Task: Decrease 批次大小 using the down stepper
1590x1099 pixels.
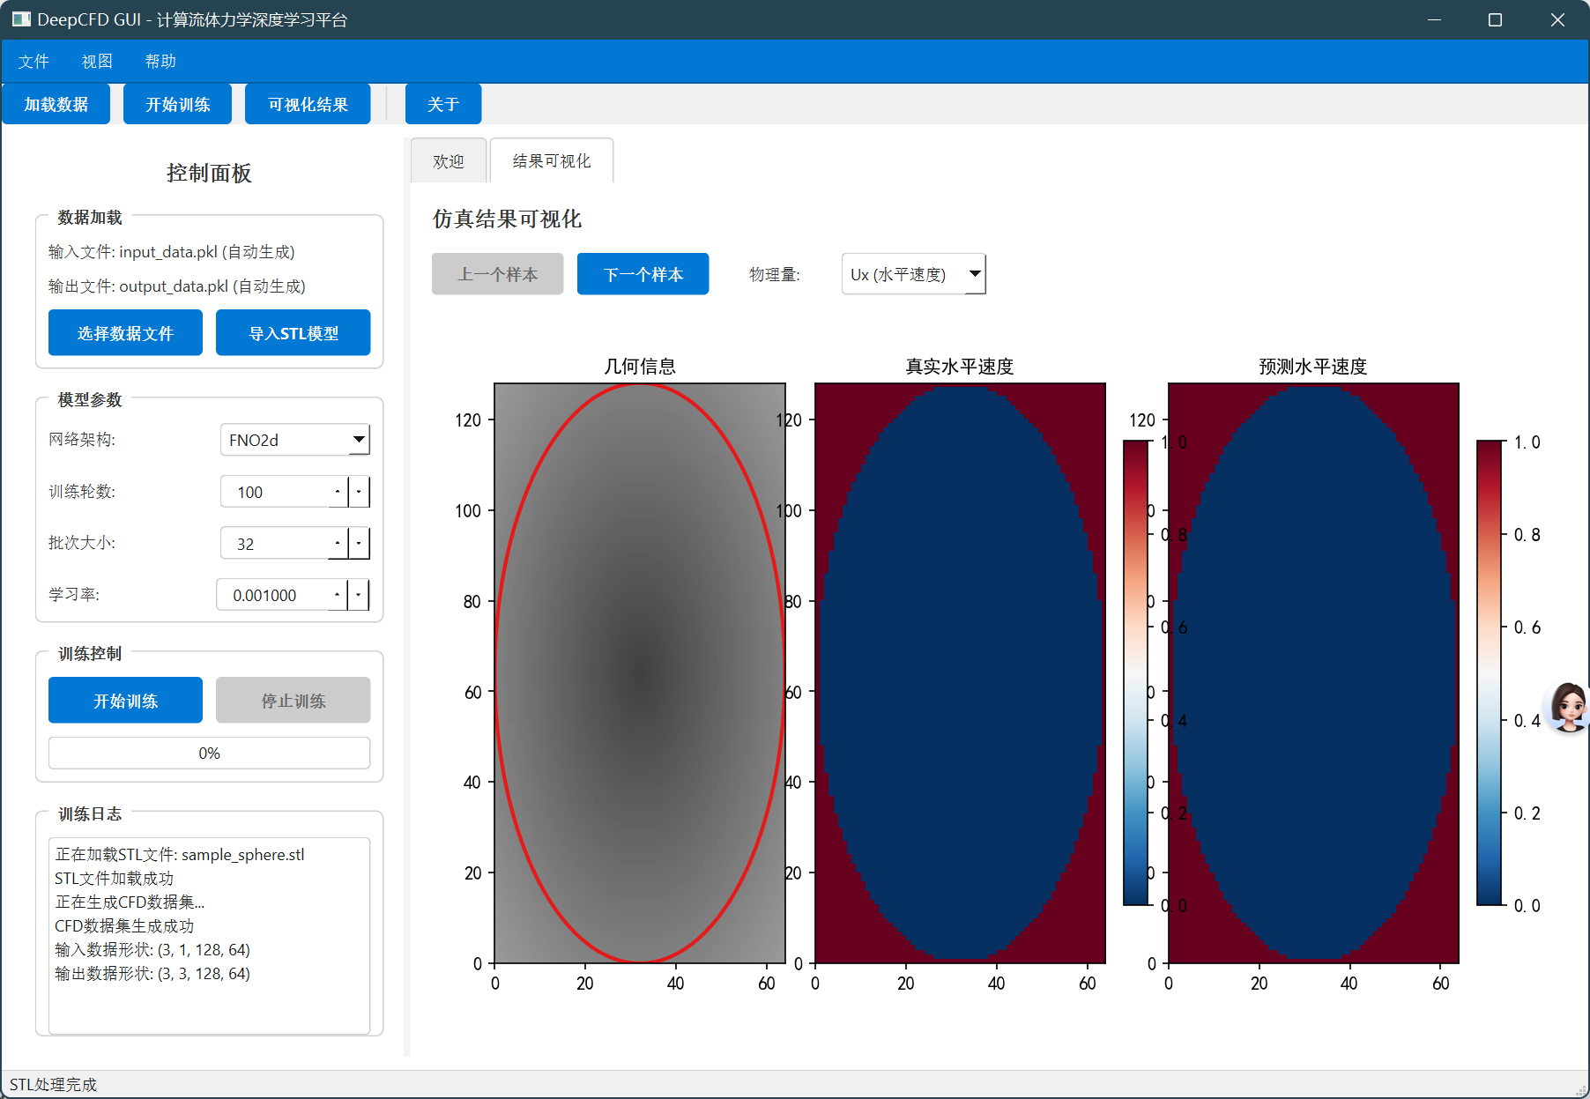Action: (359, 548)
